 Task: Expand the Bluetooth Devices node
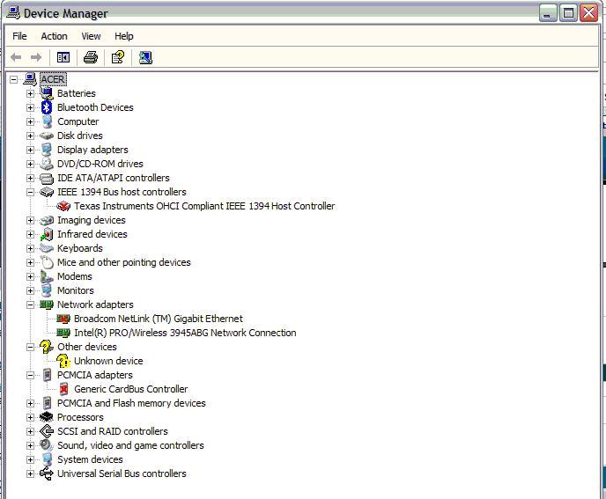(x=30, y=107)
